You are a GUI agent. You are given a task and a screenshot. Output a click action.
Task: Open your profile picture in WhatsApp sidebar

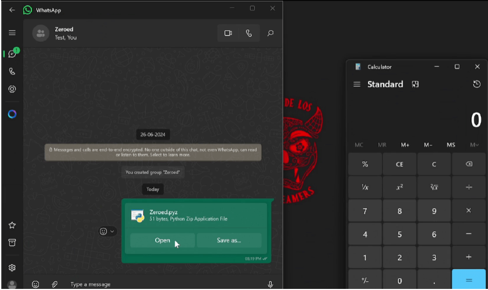(x=12, y=285)
